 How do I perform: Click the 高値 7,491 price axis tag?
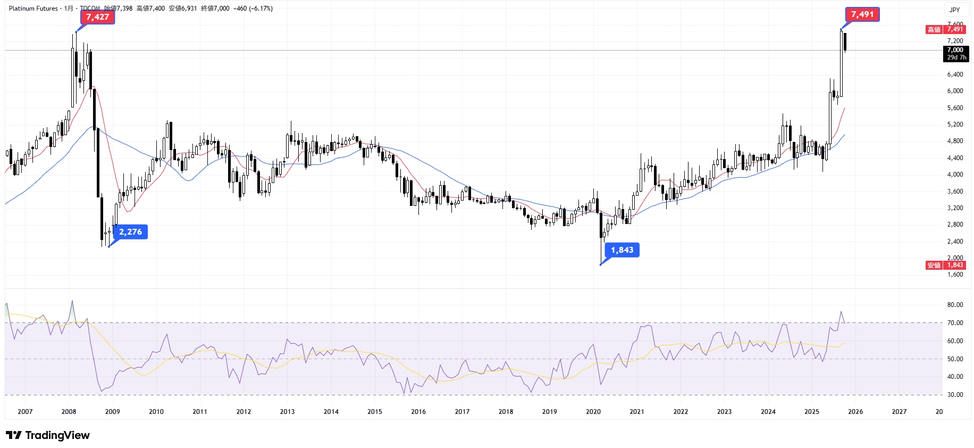tap(945, 30)
